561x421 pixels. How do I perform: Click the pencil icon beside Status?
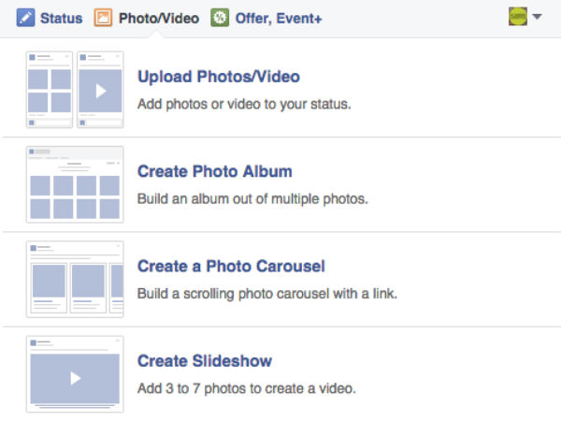[x=25, y=18]
